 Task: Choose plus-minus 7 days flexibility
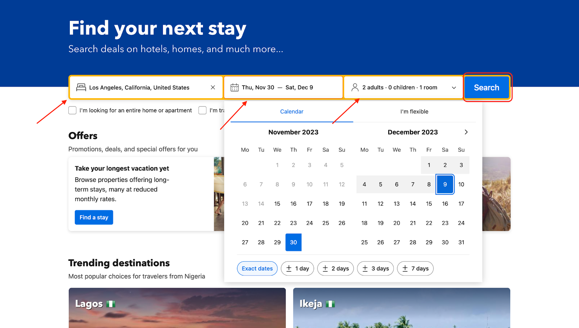[x=415, y=269]
